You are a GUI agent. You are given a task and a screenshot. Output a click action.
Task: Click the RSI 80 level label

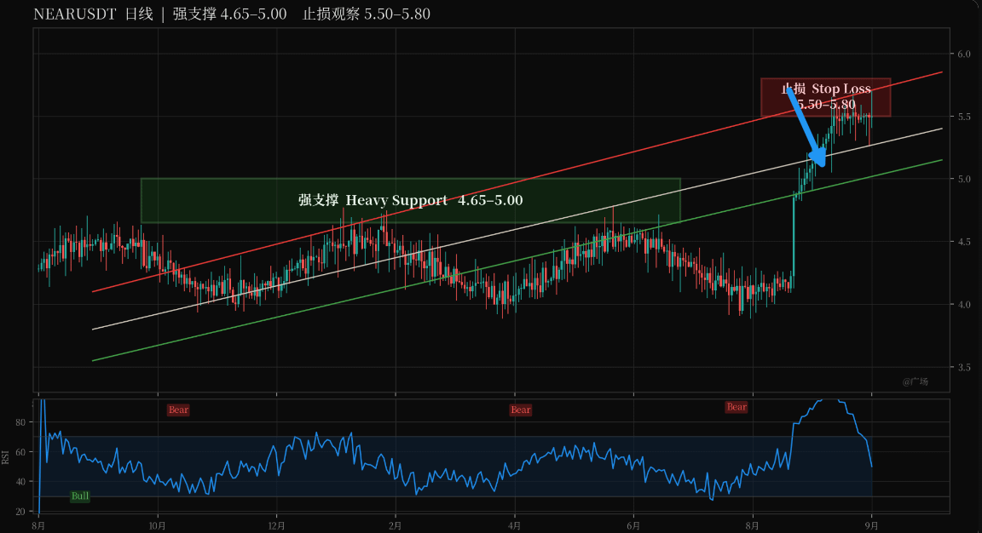pos(20,422)
